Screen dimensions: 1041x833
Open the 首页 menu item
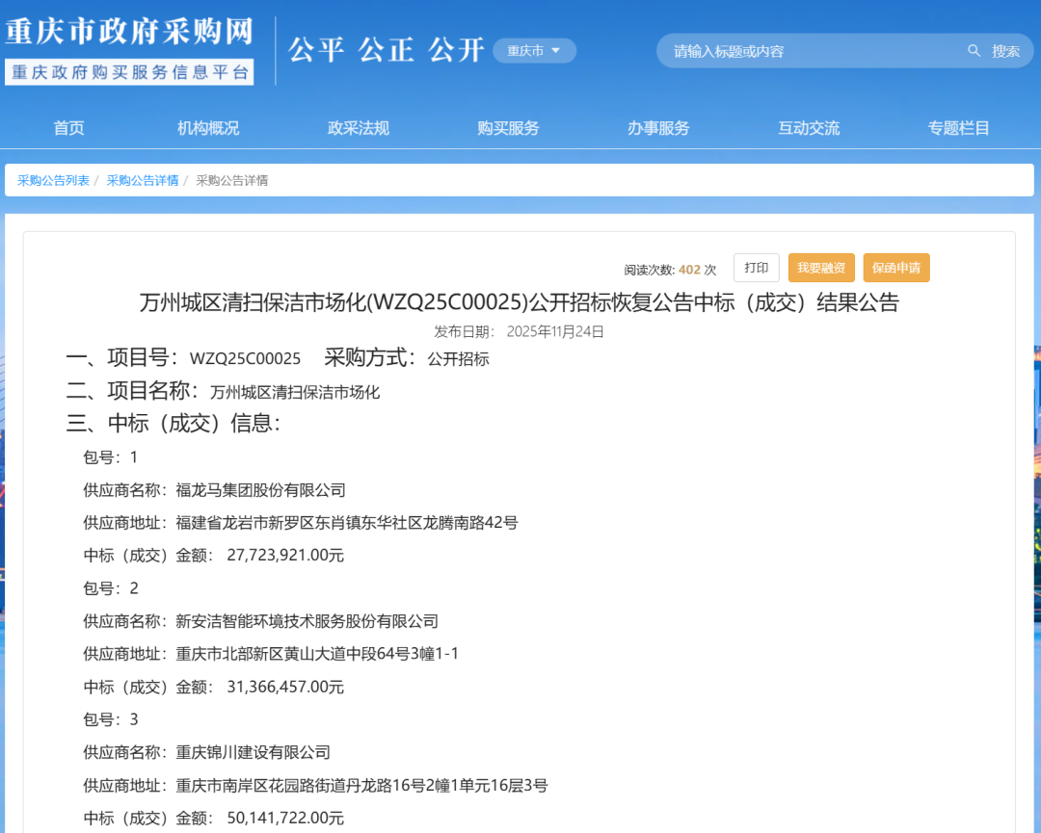click(x=69, y=128)
